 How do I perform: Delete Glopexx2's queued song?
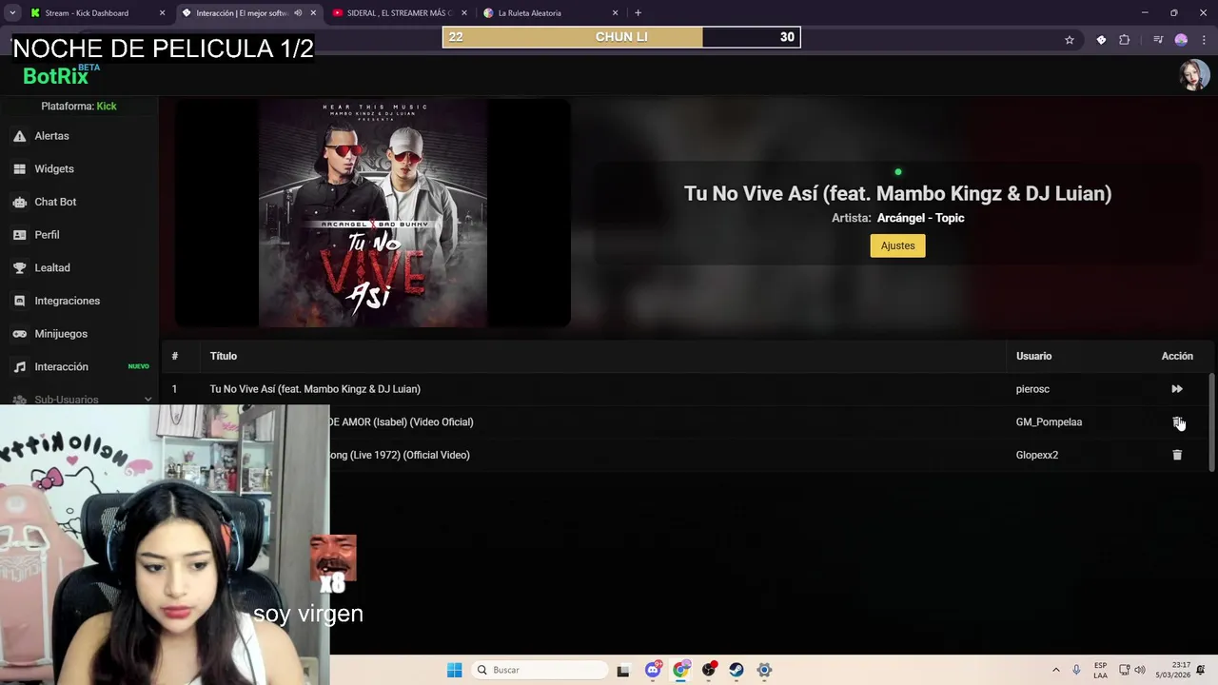pyautogui.click(x=1177, y=455)
